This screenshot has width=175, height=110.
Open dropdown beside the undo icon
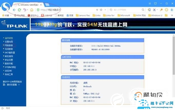pos(27,10)
